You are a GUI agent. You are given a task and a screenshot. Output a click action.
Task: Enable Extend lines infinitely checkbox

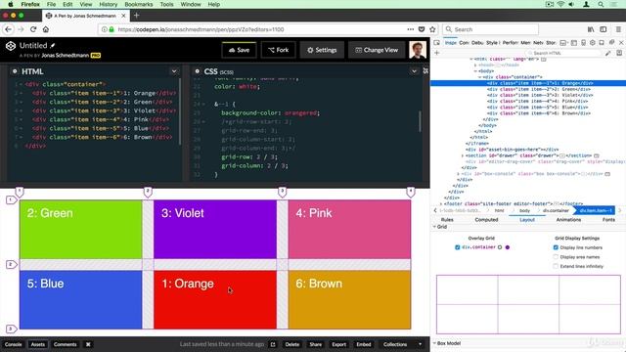[556, 266]
